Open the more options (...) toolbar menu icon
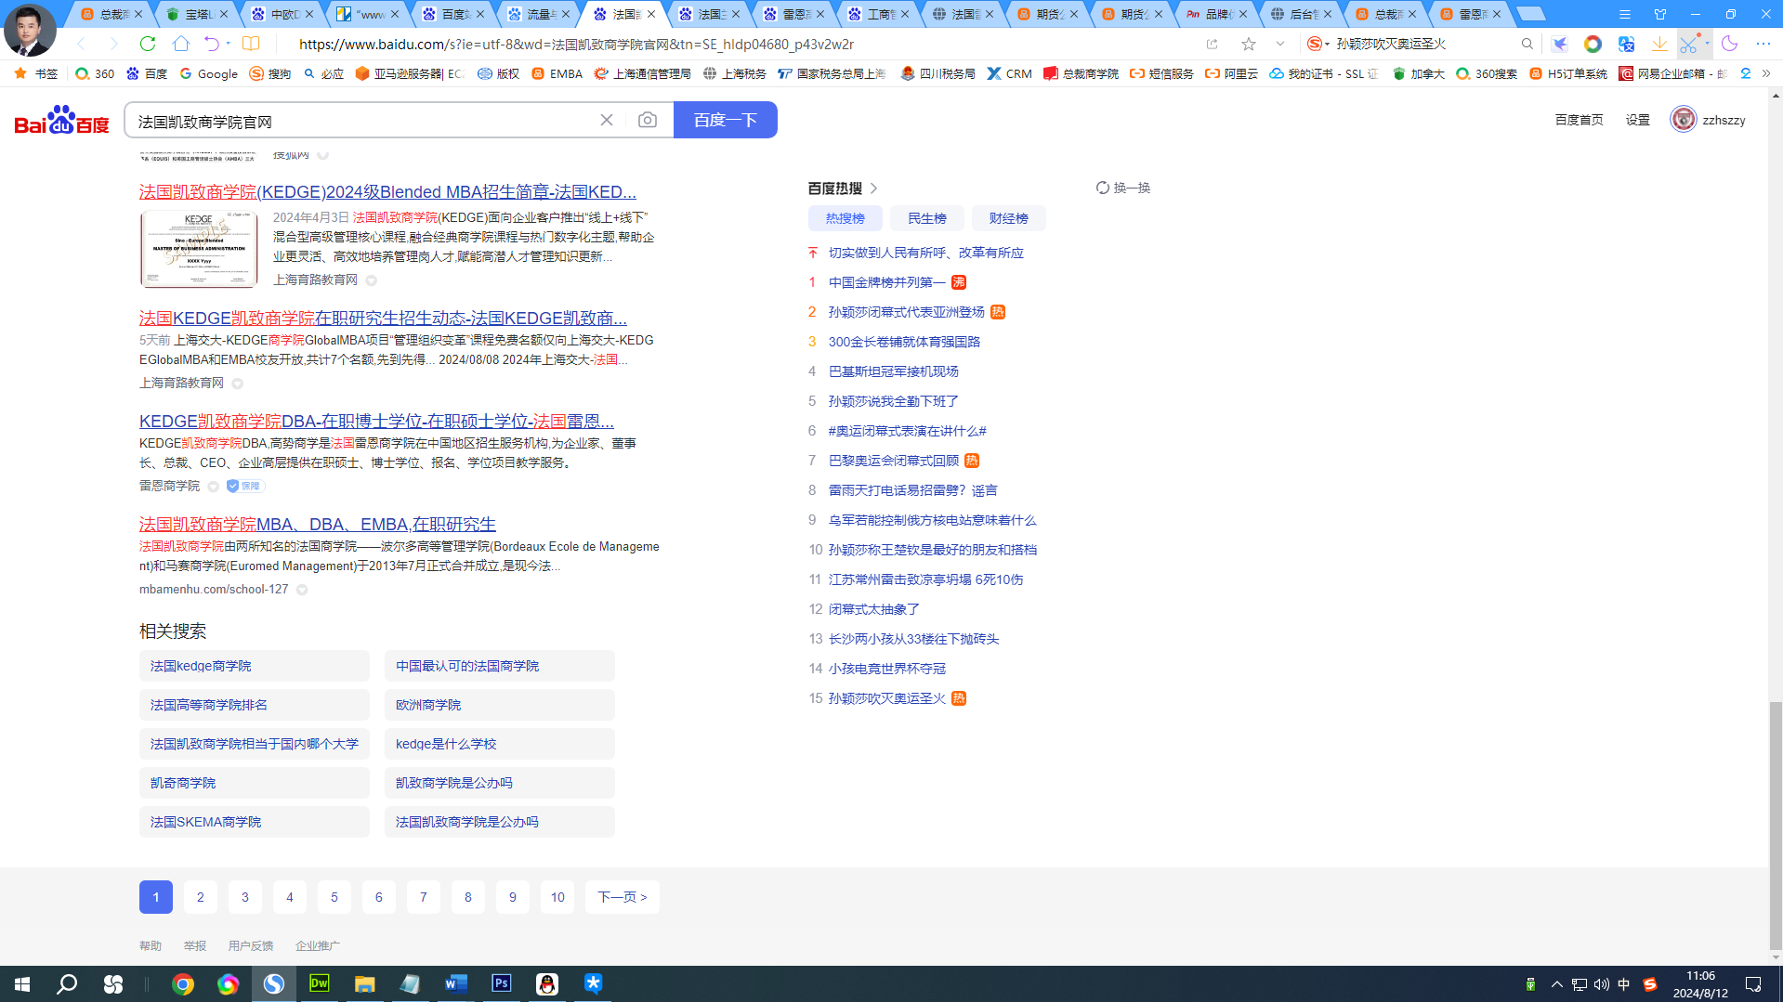Viewport: 1783px width, 1002px height. (1763, 44)
